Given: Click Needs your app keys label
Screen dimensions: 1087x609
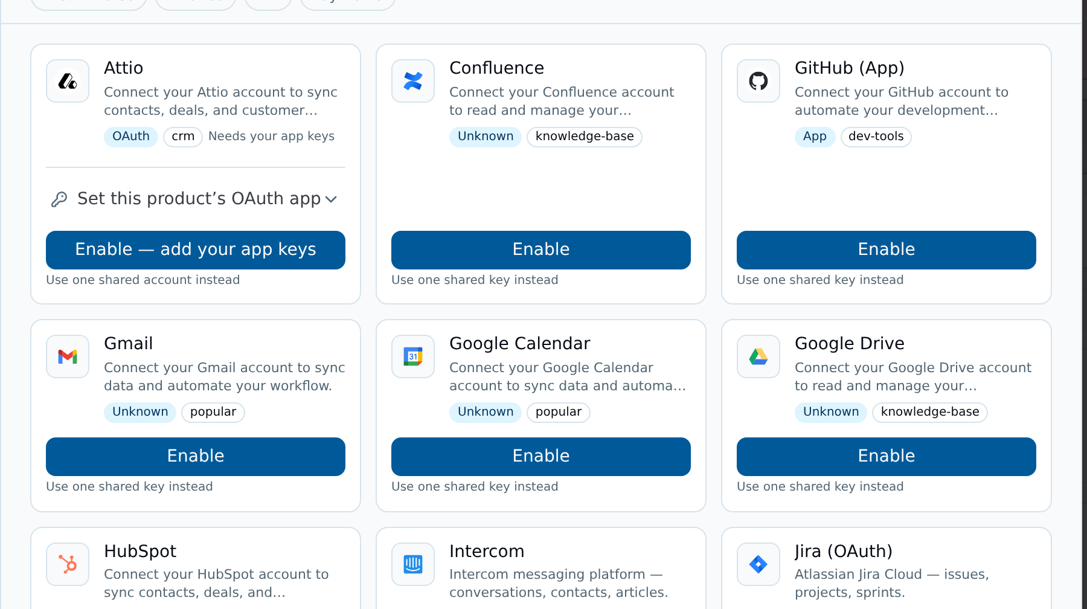Looking at the screenshot, I should pyautogui.click(x=271, y=137).
